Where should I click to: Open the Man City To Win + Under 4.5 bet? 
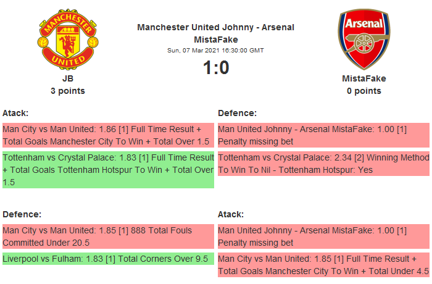tap(323, 265)
